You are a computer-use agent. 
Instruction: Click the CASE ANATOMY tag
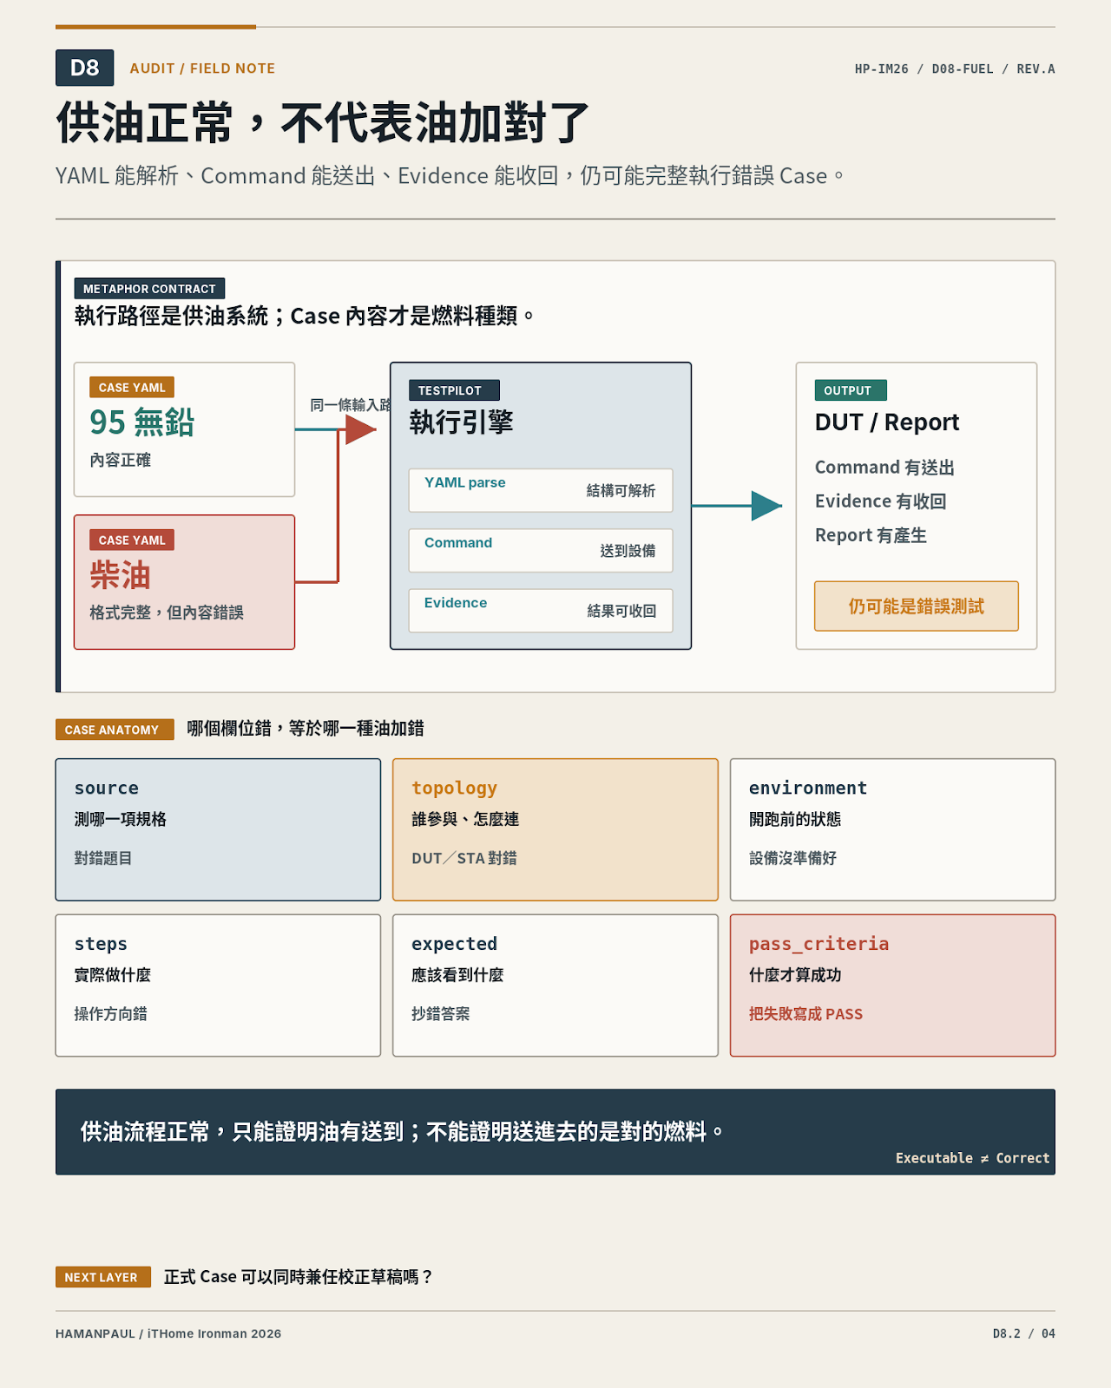click(115, 730)
